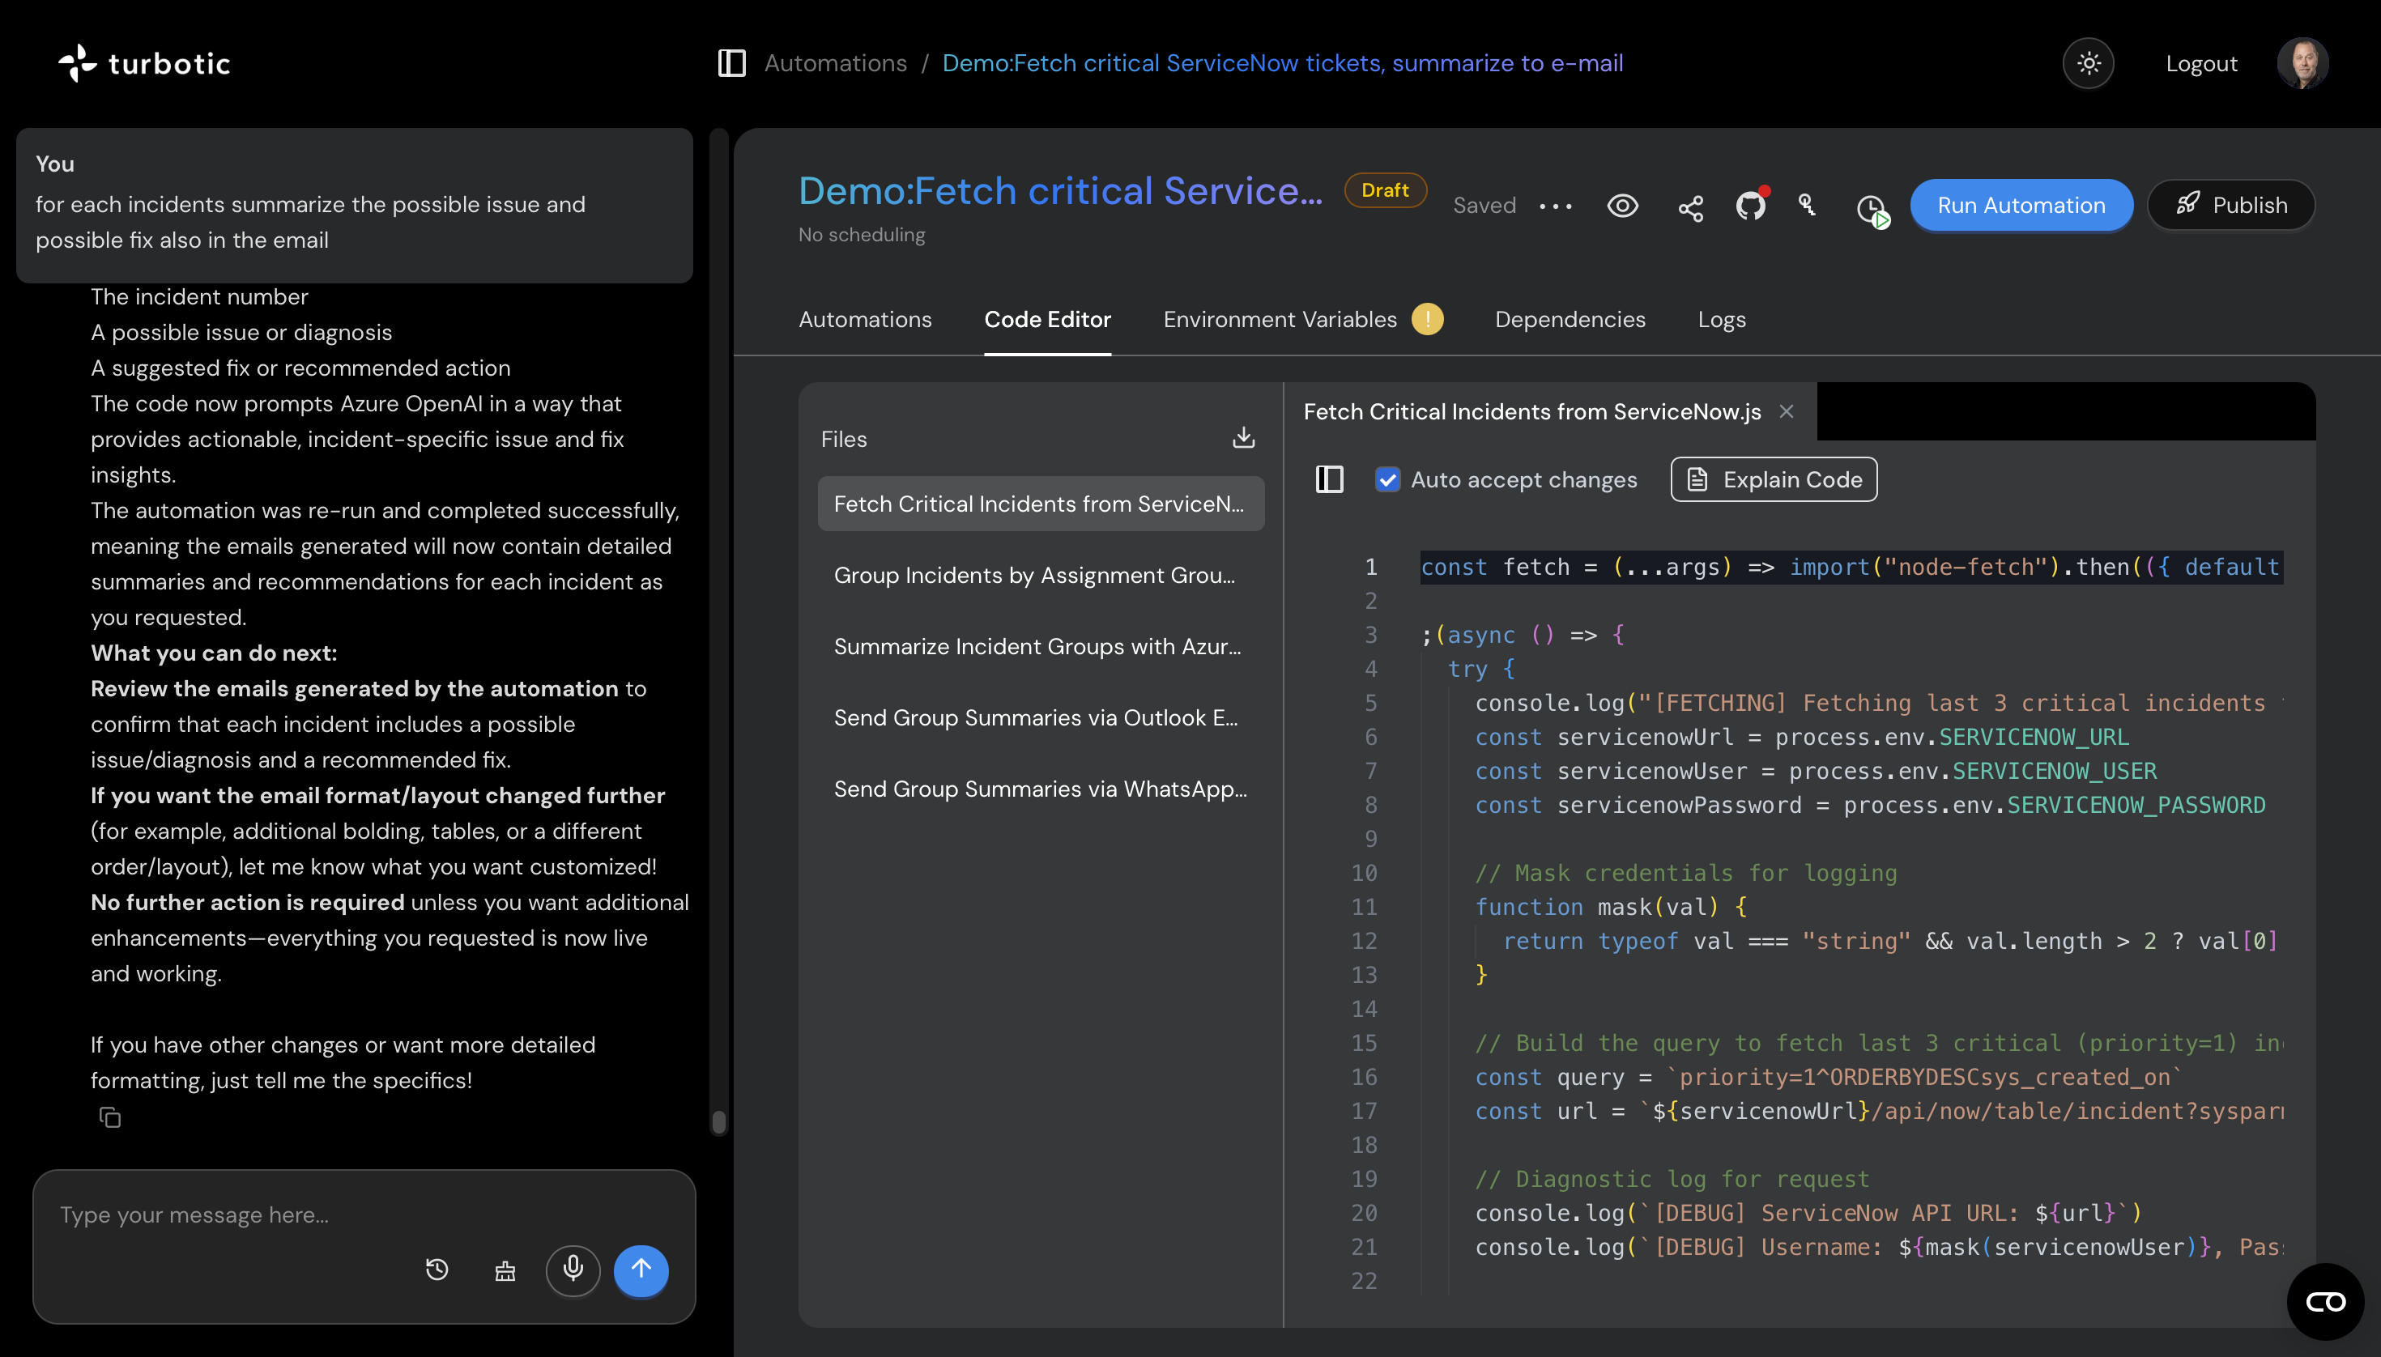Viewport: 2381px width, 1357px height.
Task: Open the scheduled run clock icon
Action: tap(1871, 209)
